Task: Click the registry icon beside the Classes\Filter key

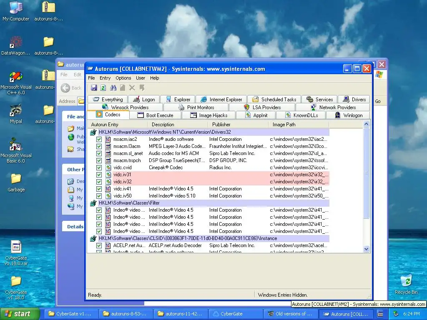Action: pyautogui.click(x=93, y=203)
